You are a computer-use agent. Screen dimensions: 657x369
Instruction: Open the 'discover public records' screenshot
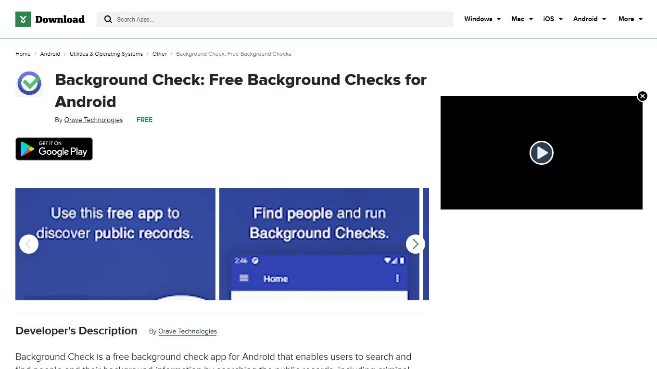click(x=115, y=244)
